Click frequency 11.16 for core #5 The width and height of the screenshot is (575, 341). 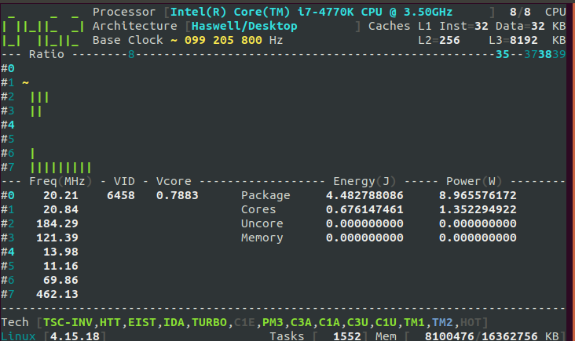click(x=60, y=266)
